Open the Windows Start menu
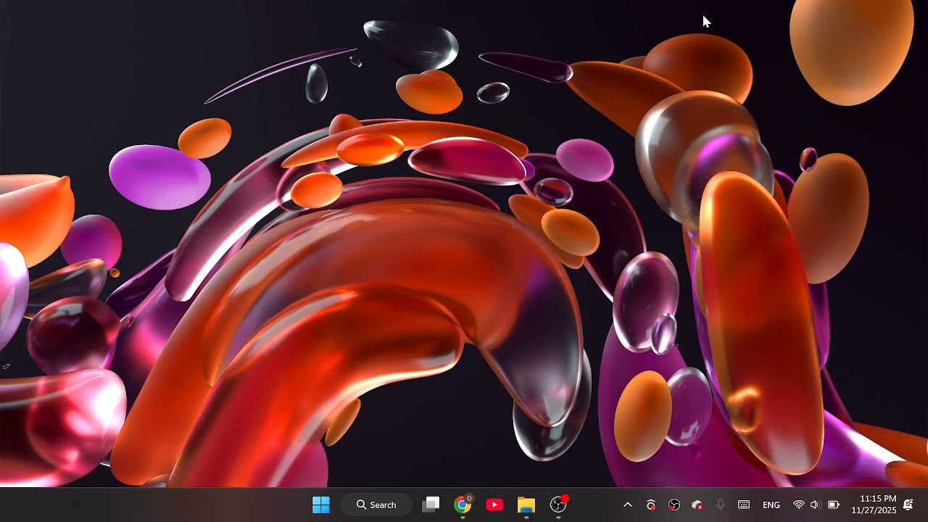 click(x=320, y=505)
